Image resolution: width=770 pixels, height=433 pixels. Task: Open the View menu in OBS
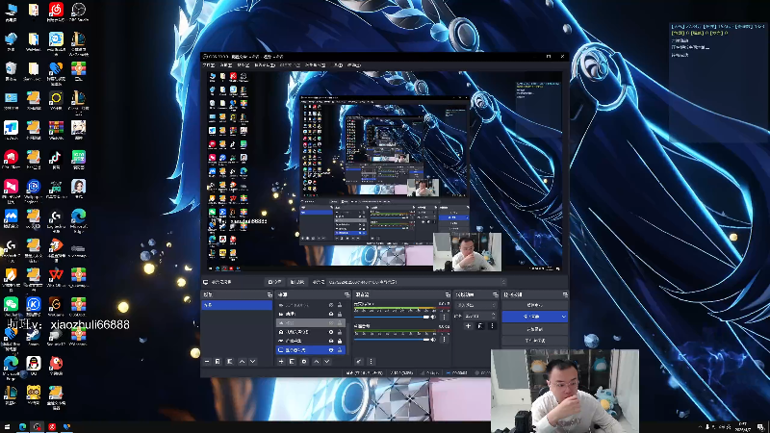click(244, 65)
